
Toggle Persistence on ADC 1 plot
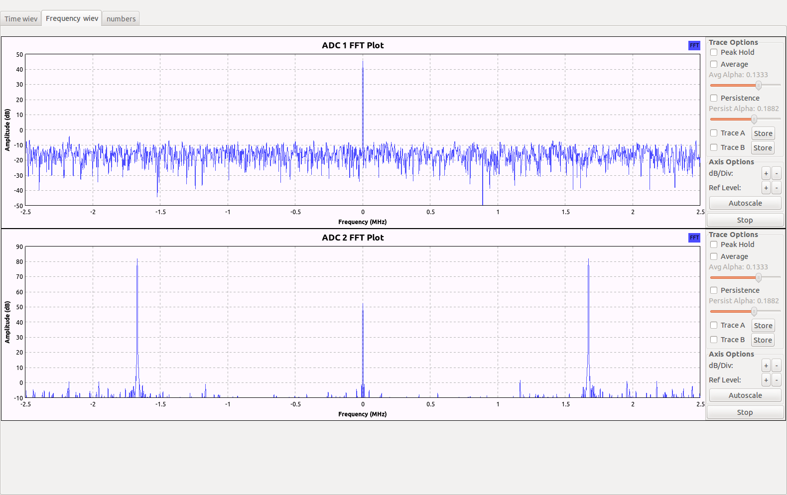tap(714, 98)
